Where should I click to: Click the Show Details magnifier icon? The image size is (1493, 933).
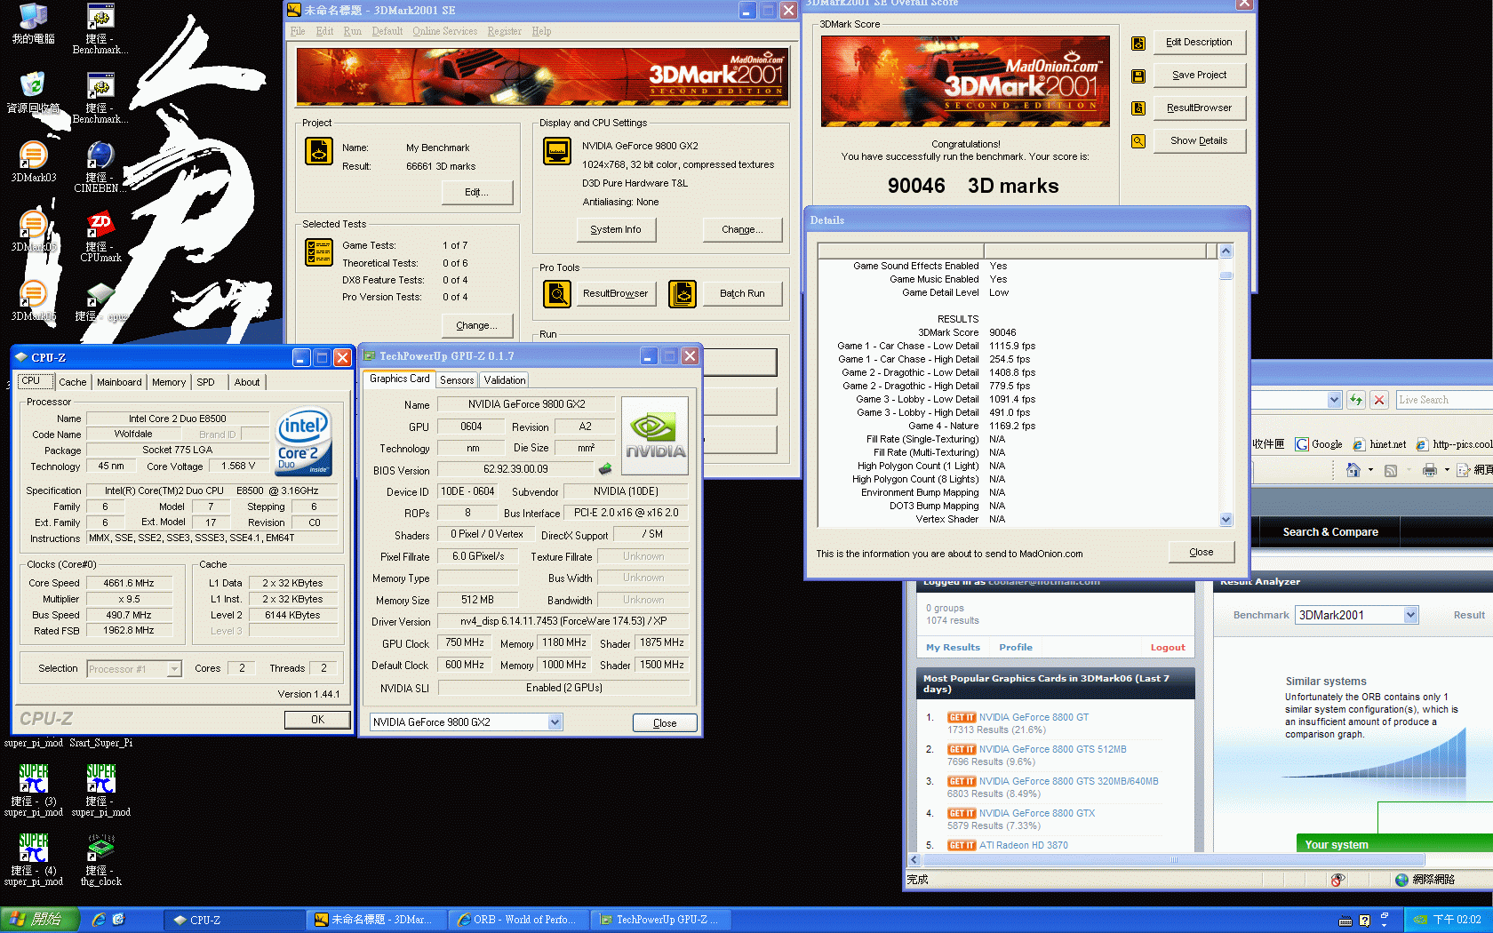(x=1138, y=141)
